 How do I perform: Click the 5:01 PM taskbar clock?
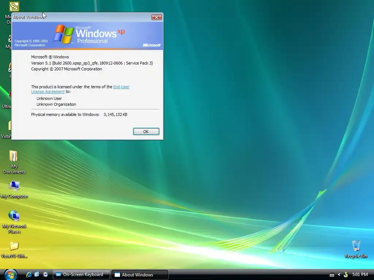coord(360,275)
